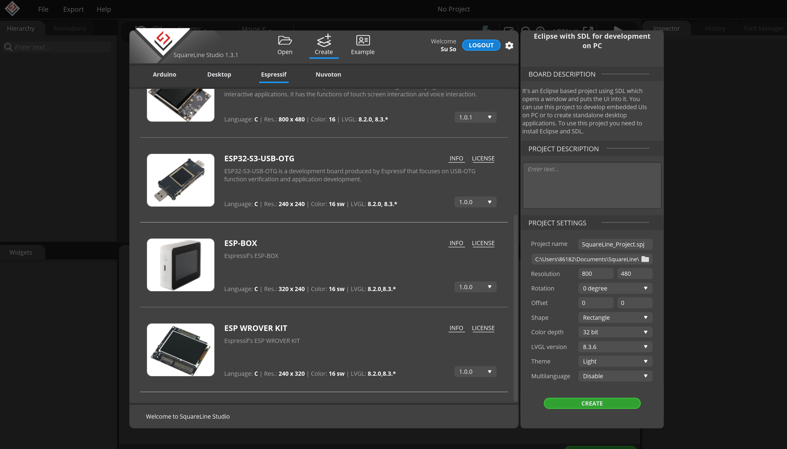Screen dimensions: 787x449
Task: Click the search magnifier in Hierarchy
Action: point(8,47)
